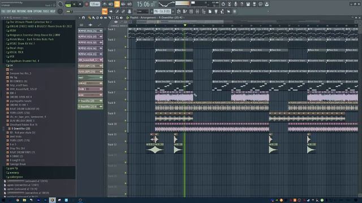Select the playlist draw pencil tool

pos(89,17)
